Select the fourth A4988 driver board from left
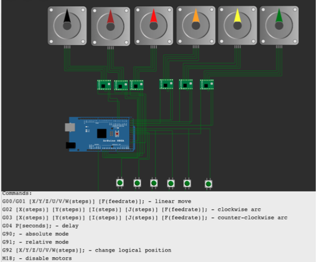316x262 pixels. click(166, 84)
